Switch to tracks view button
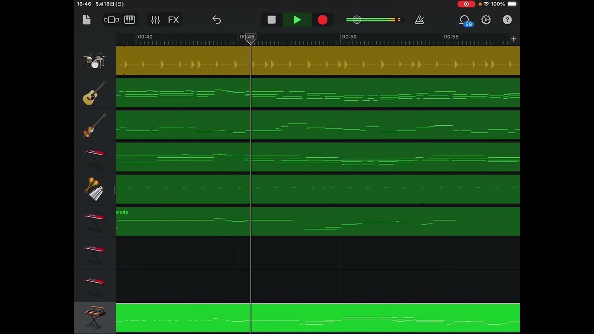The image size is (594, 334). (x=111, y=19)
